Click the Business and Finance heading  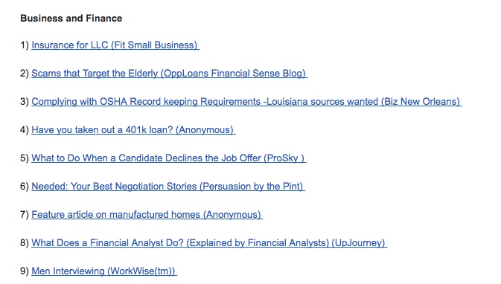pos(71,18)
